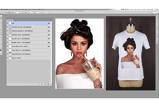The image size is (159, 107).
Task: Open the Help menu
Action: 42,9
